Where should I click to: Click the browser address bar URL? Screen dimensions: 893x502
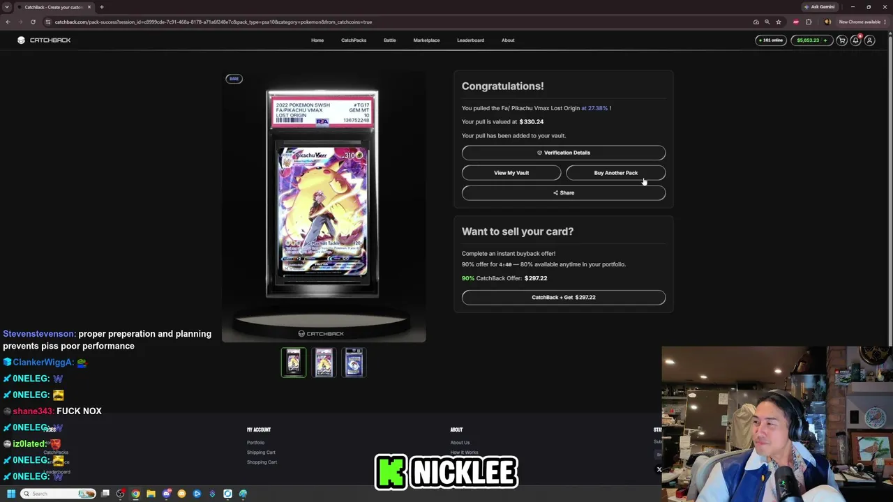coord(213,22)
